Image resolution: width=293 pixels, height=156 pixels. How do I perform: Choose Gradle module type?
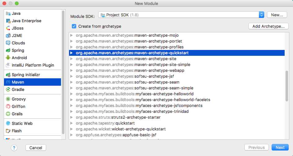point(33,90)
